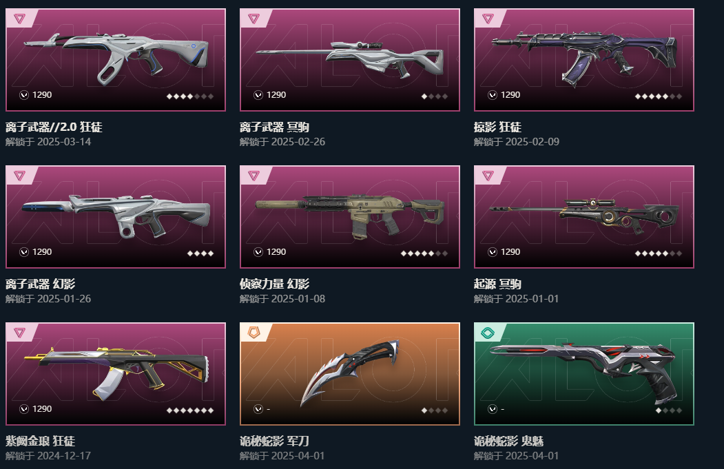Click the 离子武器 幻影 skin title
Screen dimensions: 724x469
click(40, 284)
